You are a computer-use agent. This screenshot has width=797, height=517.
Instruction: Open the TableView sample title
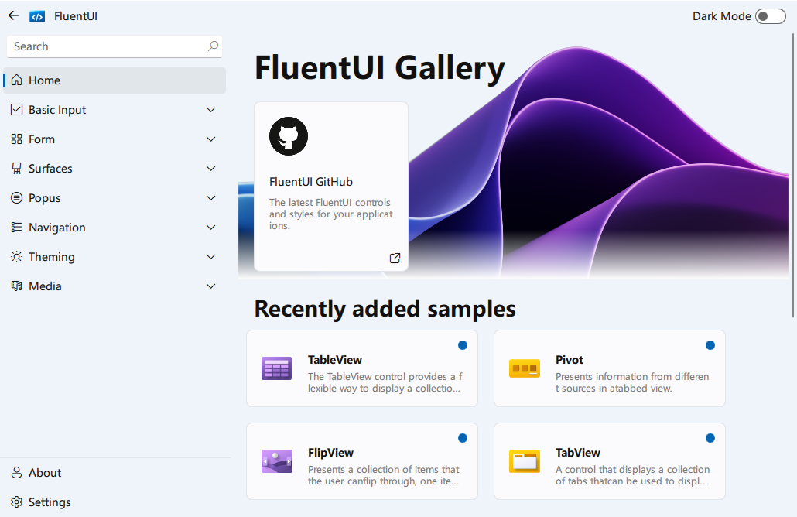[x=335, y=360]
